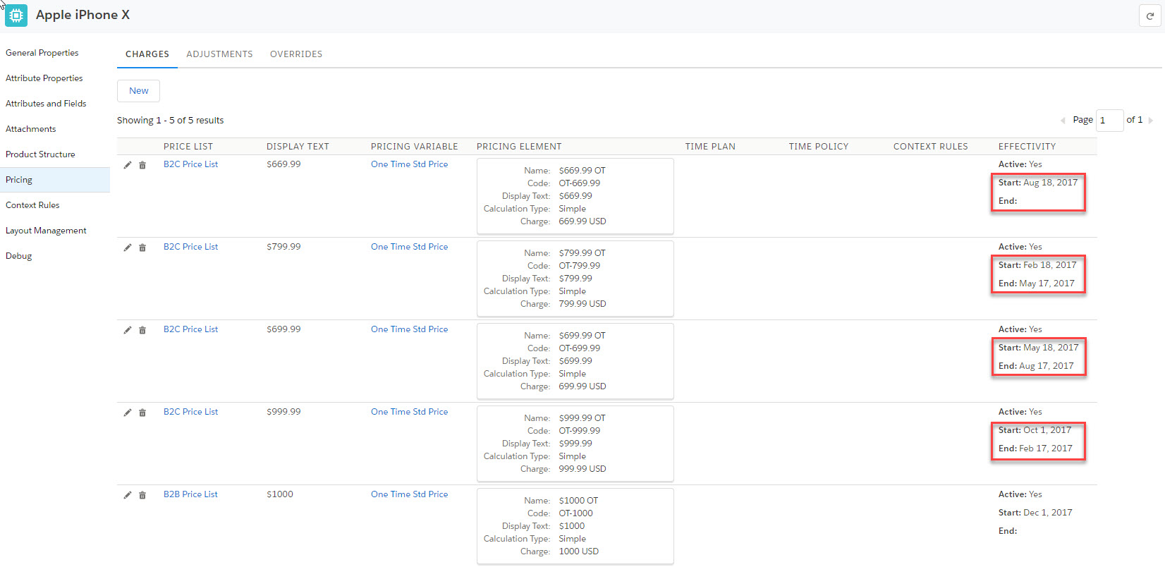Click the Showing 1 - 5 of 5 results text
Screen dimensions: 1165x567
click(171, 121)
